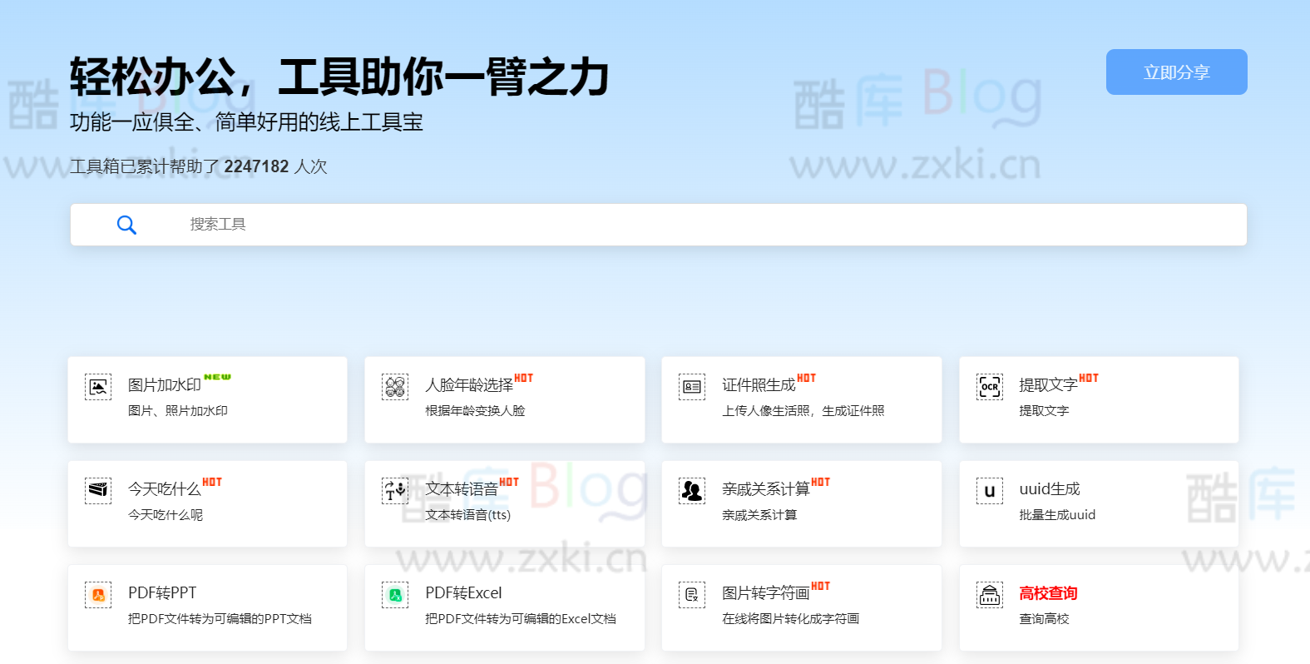Viewport: 1310px width, 664px height.
Task: Click the 今天吃什么 food icon
Action: pos(98,491)
